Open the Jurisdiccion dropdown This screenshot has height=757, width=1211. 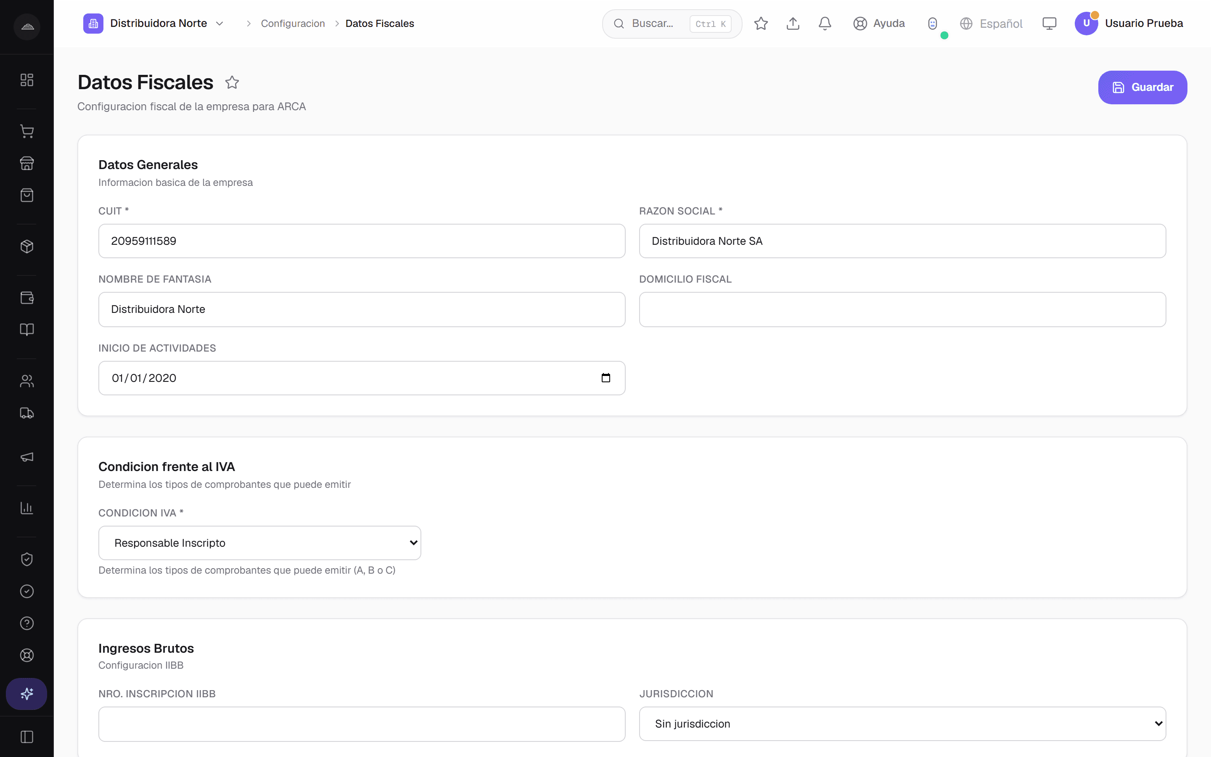tap(902, 723)
